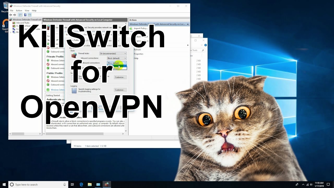Click Help in the Actions pane
The height and width of the screenshot is (188, 334).
[136, 58]
